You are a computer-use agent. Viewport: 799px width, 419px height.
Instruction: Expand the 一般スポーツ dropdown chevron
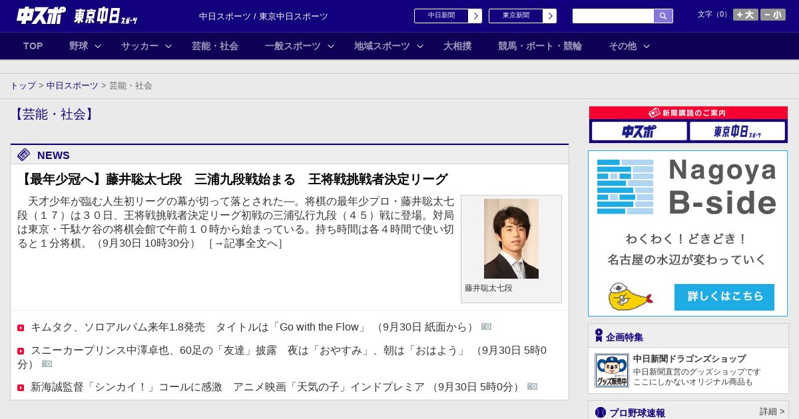331,46
